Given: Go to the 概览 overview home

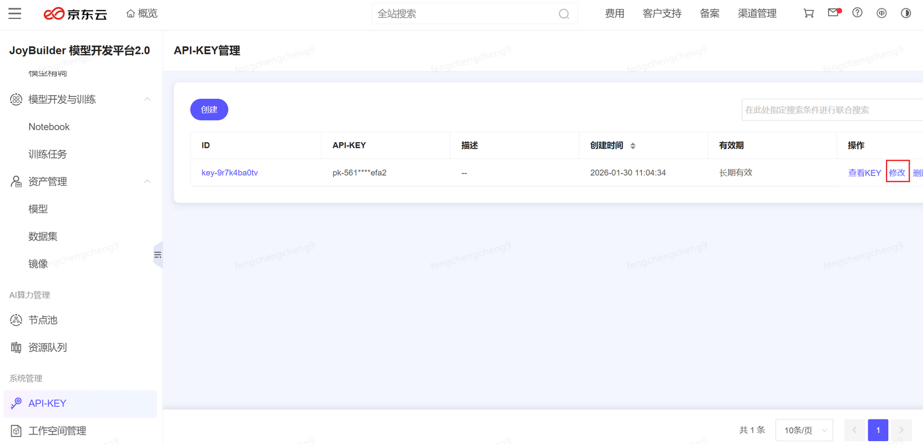Looking at the screenshot, I should pos(142,13).
